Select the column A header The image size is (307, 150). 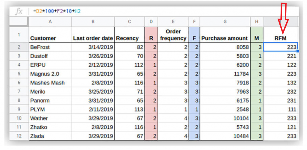50,22
